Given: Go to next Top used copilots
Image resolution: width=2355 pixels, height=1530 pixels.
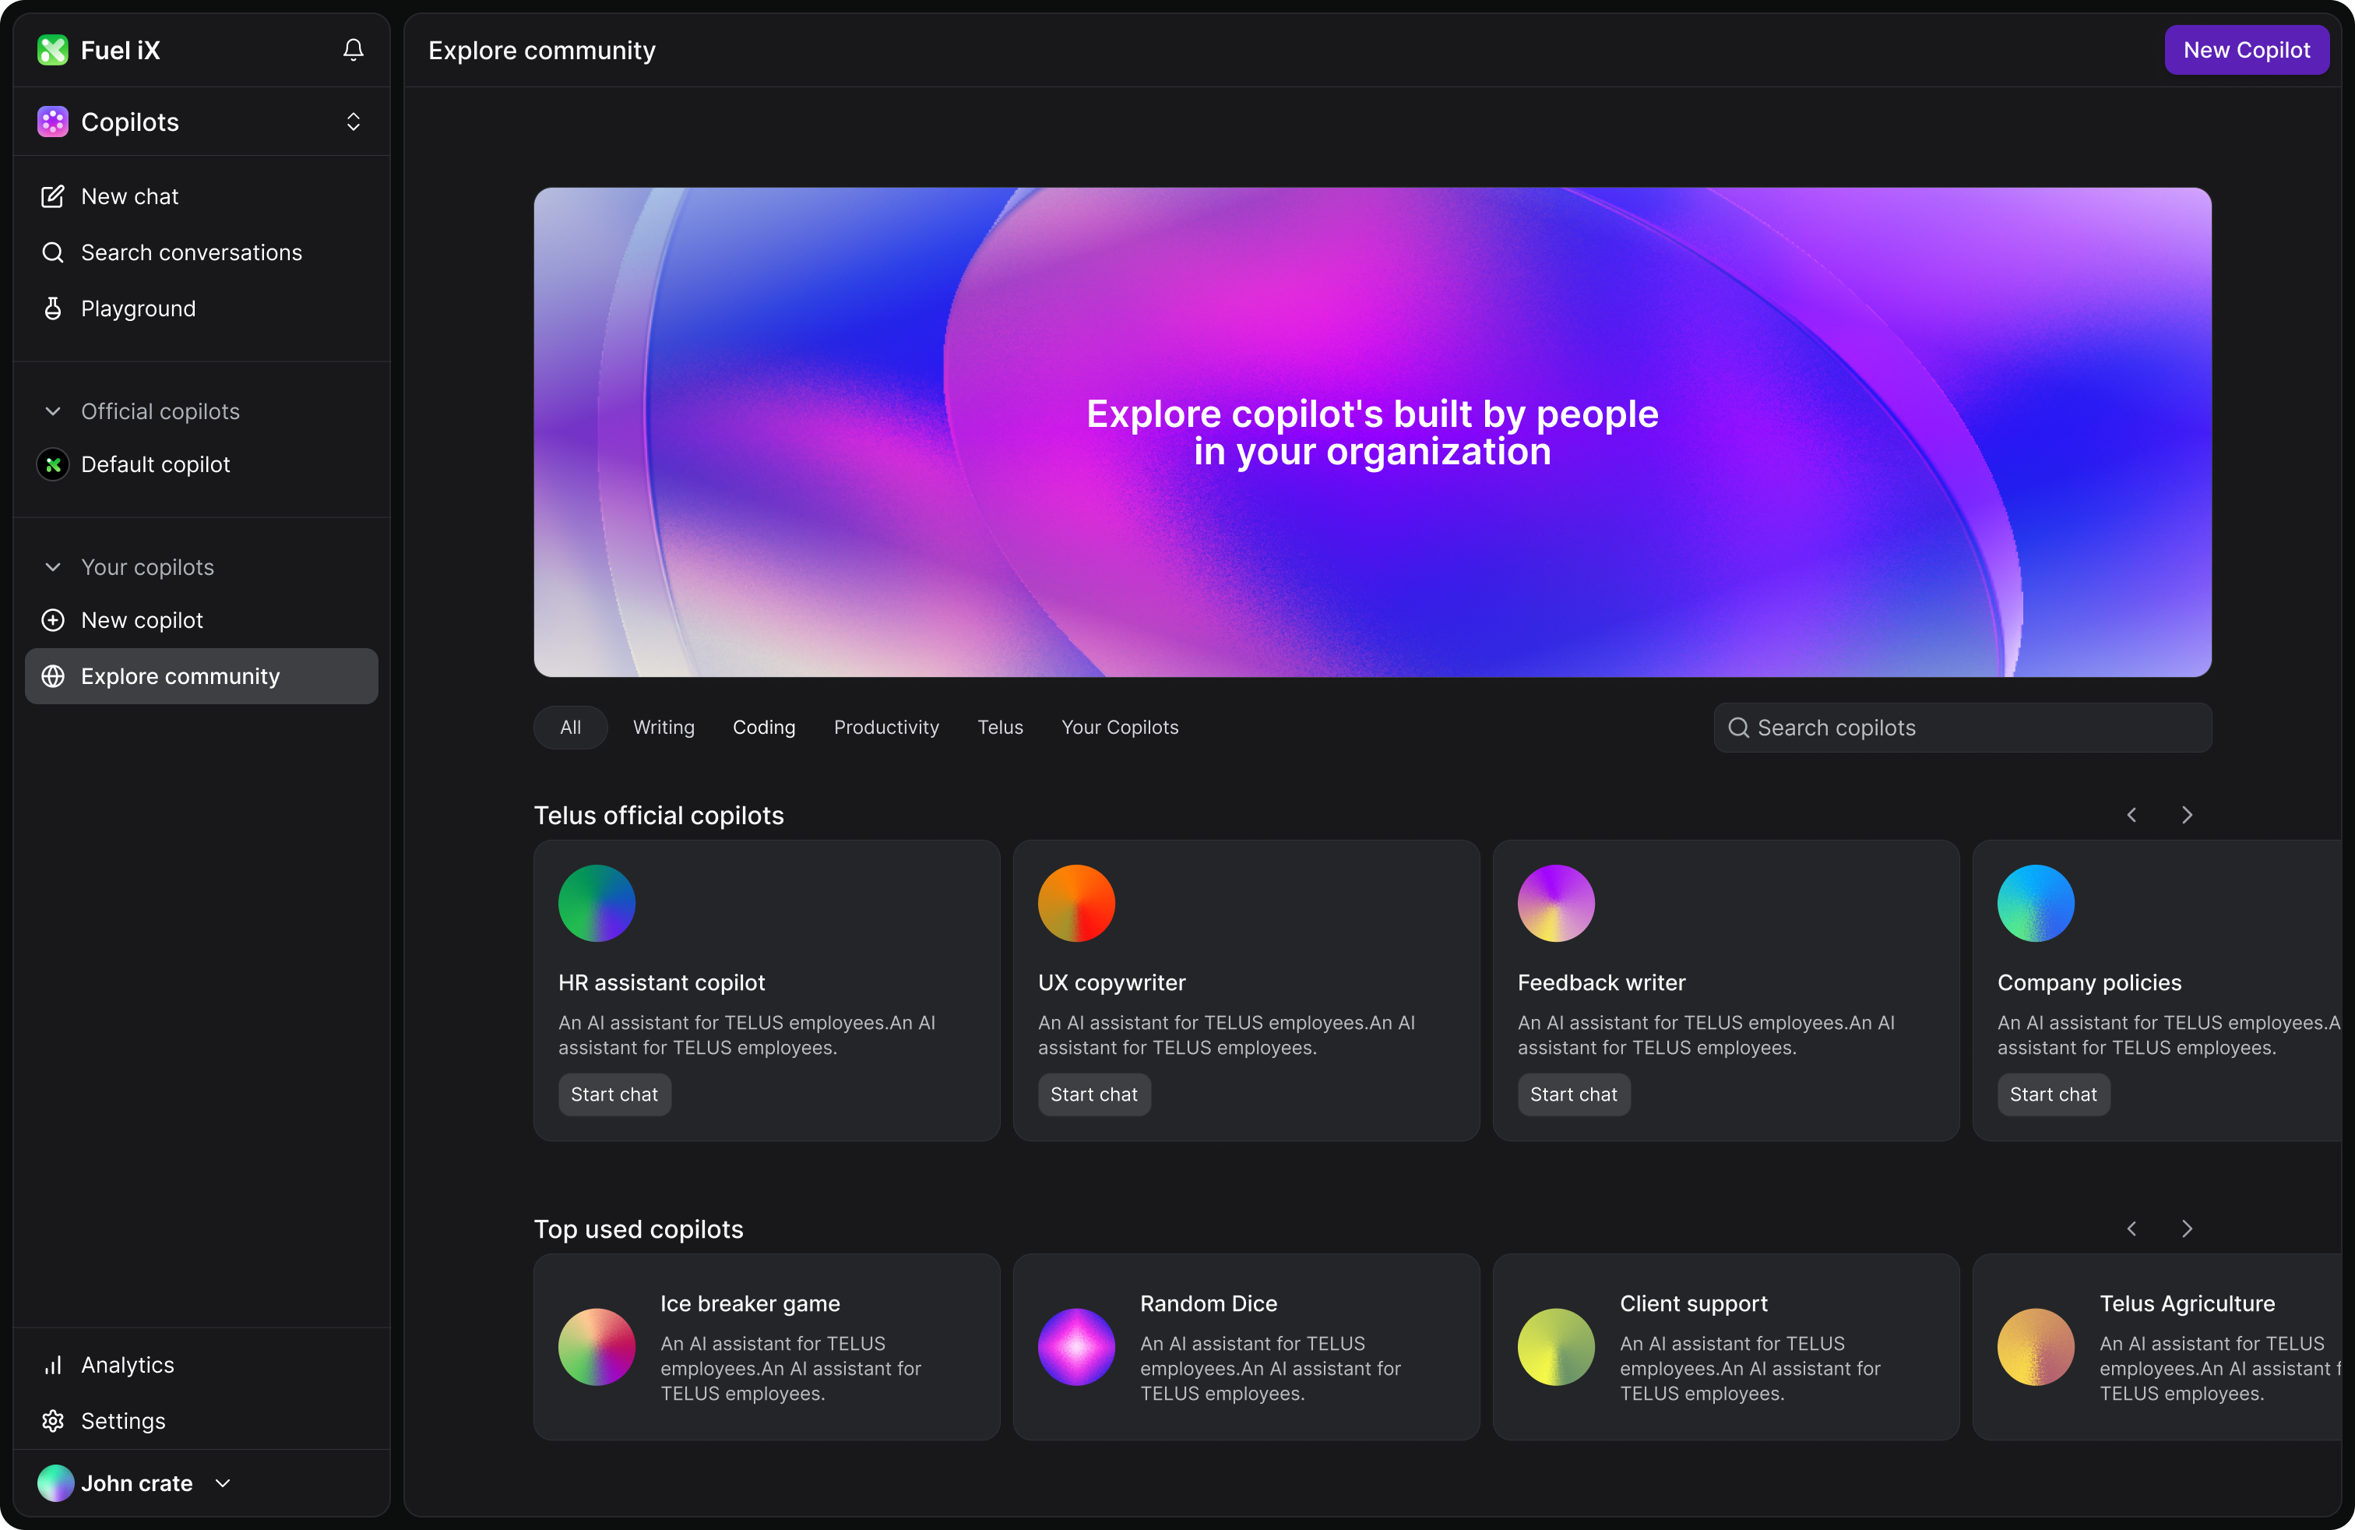Looking at the screenshot, I should tap(2187, 1229).
